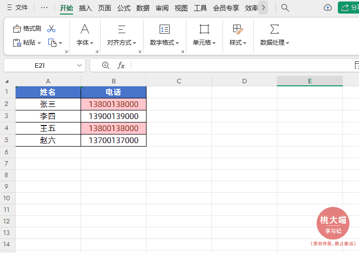Click the scissors cut icon
This screenshot has height=253, width=359.
(x=51, y=29)
